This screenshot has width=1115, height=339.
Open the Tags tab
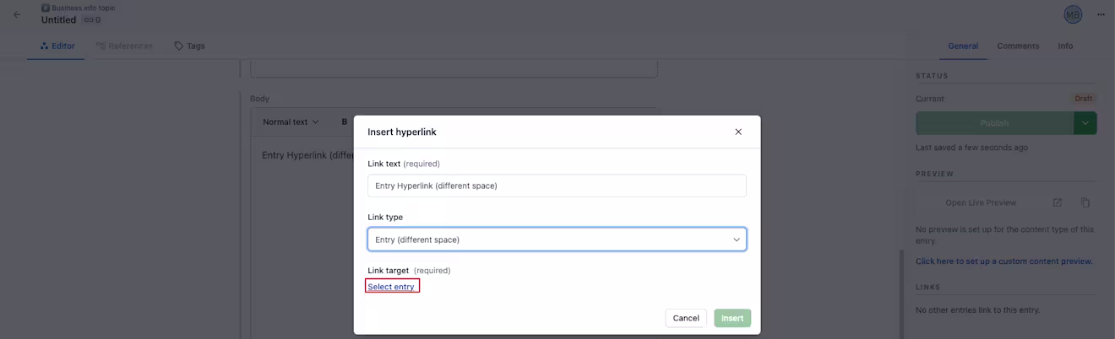click(189, 46)
